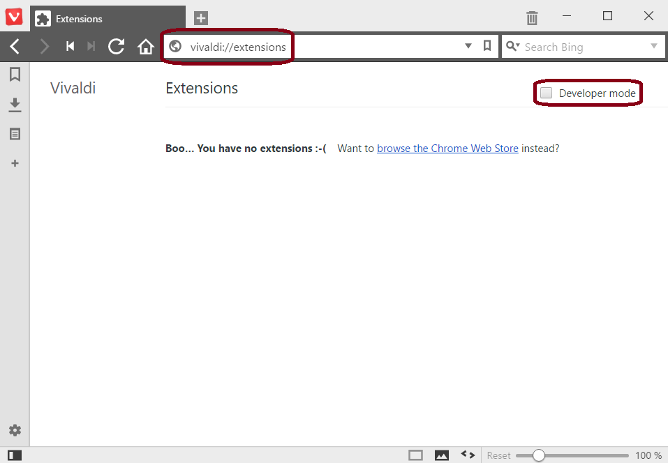Go forward to next page
668x463 pixels.
click(44, 47)
